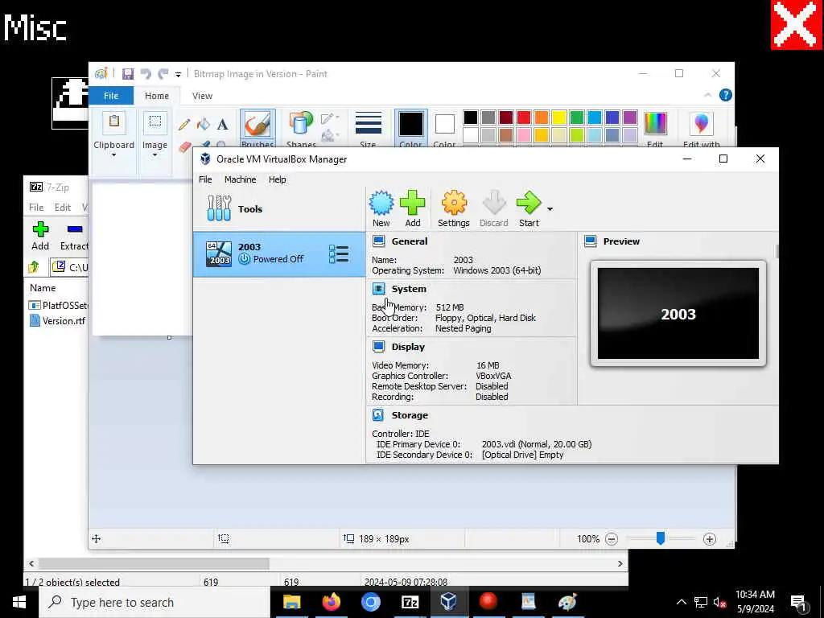Click the Display section header
The width and height of the screenshot is (824, 618).
408,347
